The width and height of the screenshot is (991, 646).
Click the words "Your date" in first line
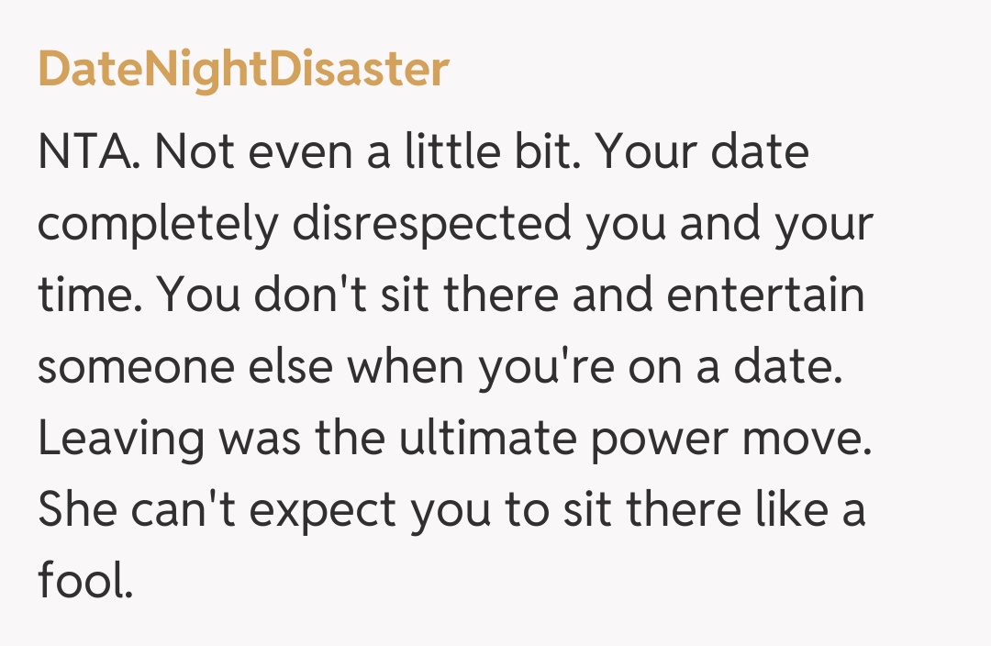pyautogui.click(x=703, y=150)
